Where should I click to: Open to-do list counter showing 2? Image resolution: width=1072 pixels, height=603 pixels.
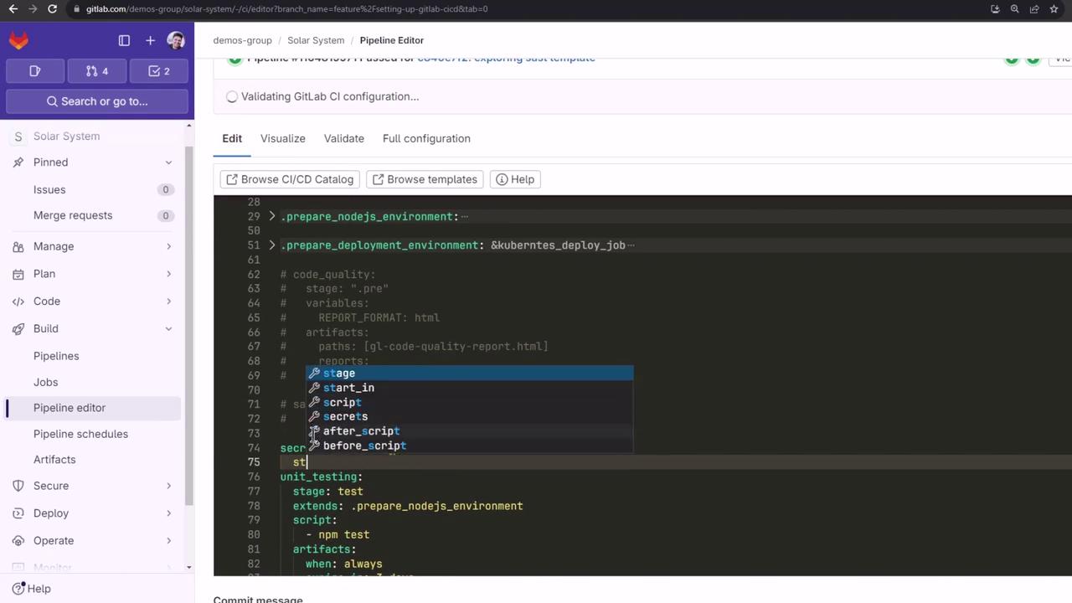tap(158, 71)
